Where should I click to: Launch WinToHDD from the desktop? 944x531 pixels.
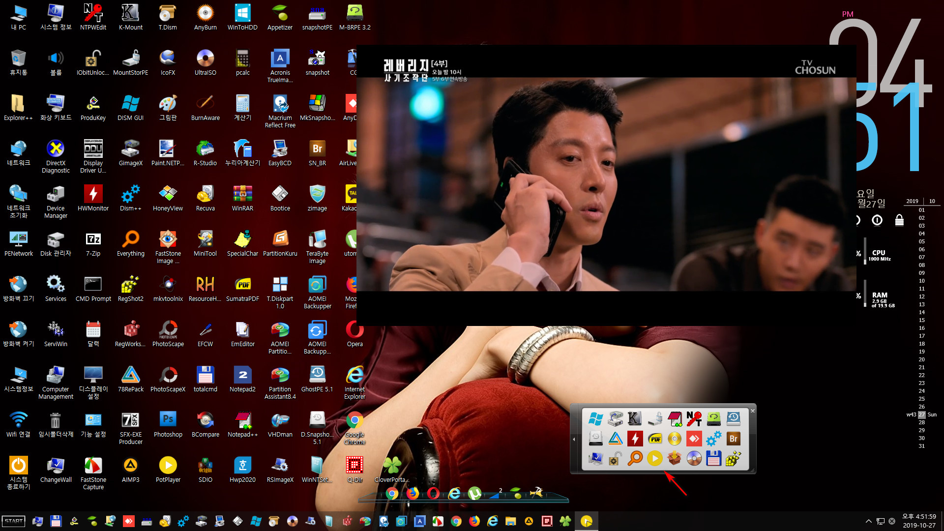(242, 17)
